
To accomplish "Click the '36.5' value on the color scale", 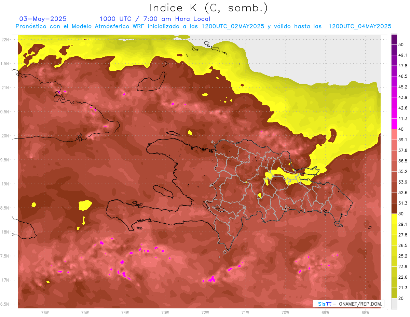I will (403, 161).
